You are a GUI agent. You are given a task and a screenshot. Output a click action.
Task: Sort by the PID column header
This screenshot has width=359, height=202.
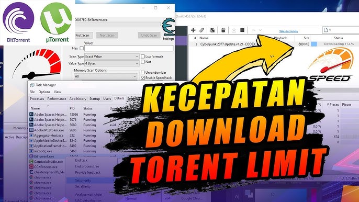click(x=72, y=108)
